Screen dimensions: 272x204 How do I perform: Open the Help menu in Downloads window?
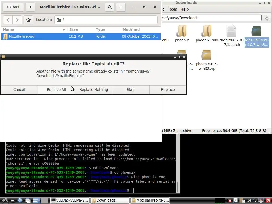coord(185,9)
